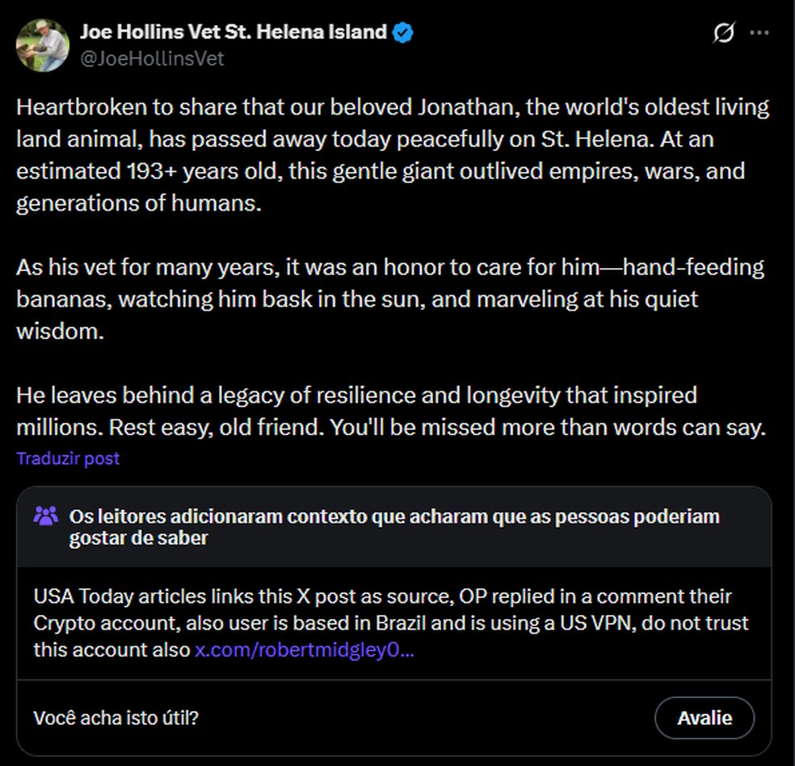Click the 'Os leitores adicionaram contexto' header
Viewport: 795px width, 766px height.
click(x=393, y=526)
